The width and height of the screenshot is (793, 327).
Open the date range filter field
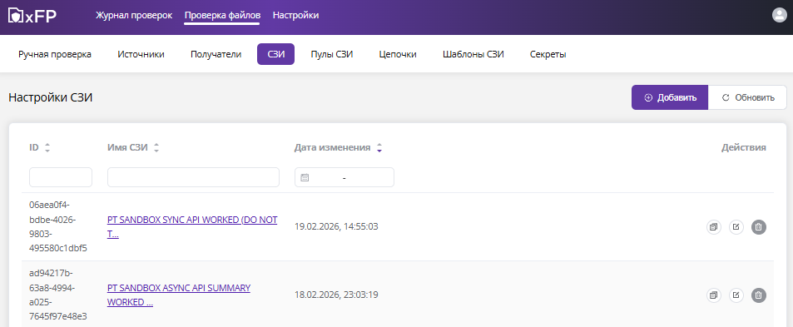(x=344, y=177)
